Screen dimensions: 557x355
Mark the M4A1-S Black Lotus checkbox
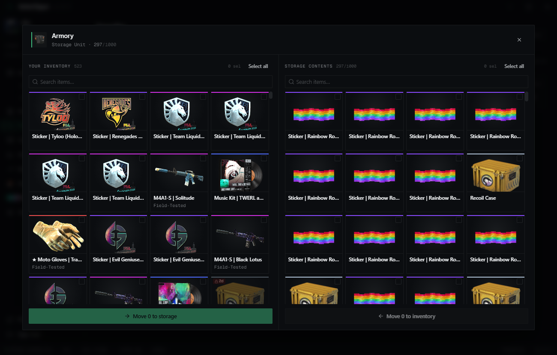264,220
